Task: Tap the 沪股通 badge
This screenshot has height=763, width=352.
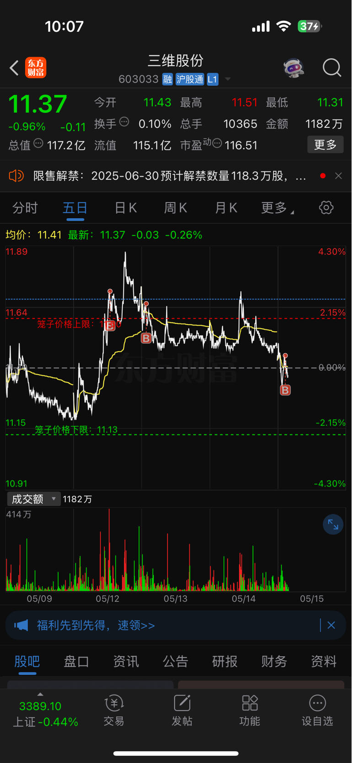Action: click(x=190, y=79)
